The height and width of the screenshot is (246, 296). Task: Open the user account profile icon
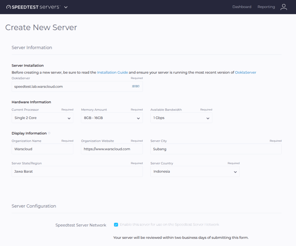pos(284,7)
